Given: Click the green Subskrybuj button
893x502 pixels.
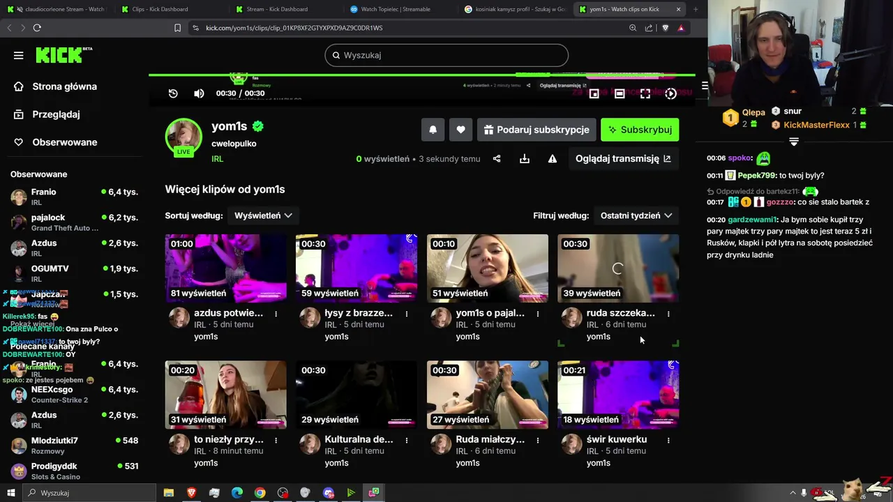Looking at the screenshot, I should tap(640, 130).
